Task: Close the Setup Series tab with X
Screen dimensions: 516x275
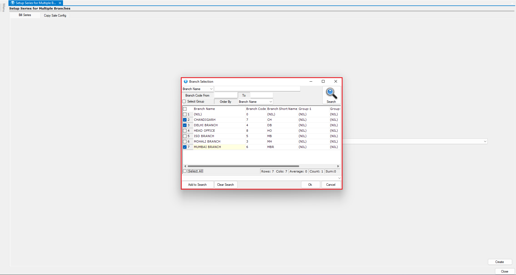Action: [60, 3]
